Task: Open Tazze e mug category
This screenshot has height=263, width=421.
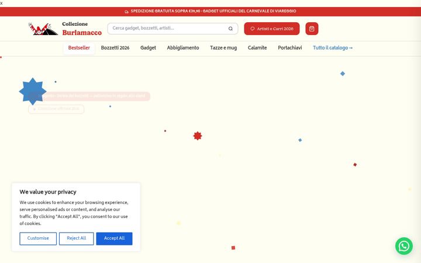Action: click(x=223, y=48)
